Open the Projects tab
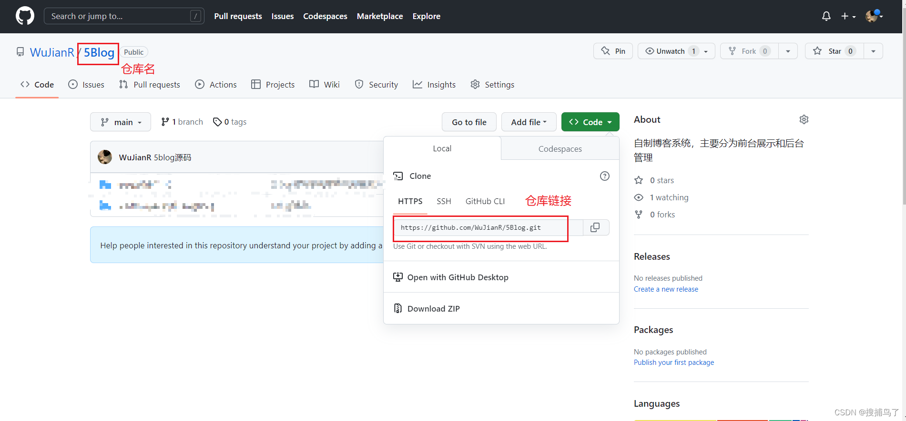Viewport: 906px width, 421px height. pyautogui.click(x=273, y=85)
